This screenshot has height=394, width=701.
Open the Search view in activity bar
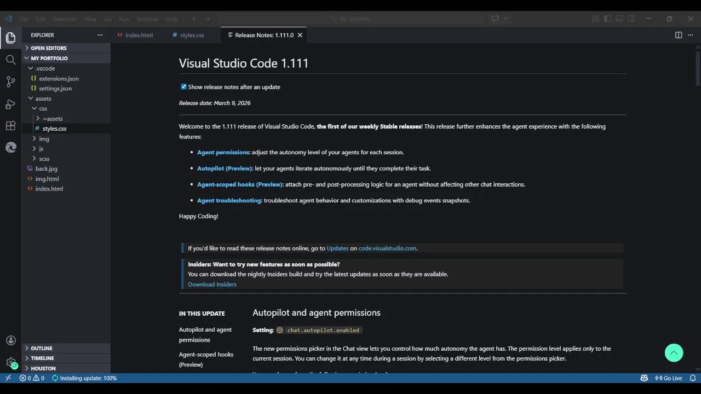tap(10, 60)
